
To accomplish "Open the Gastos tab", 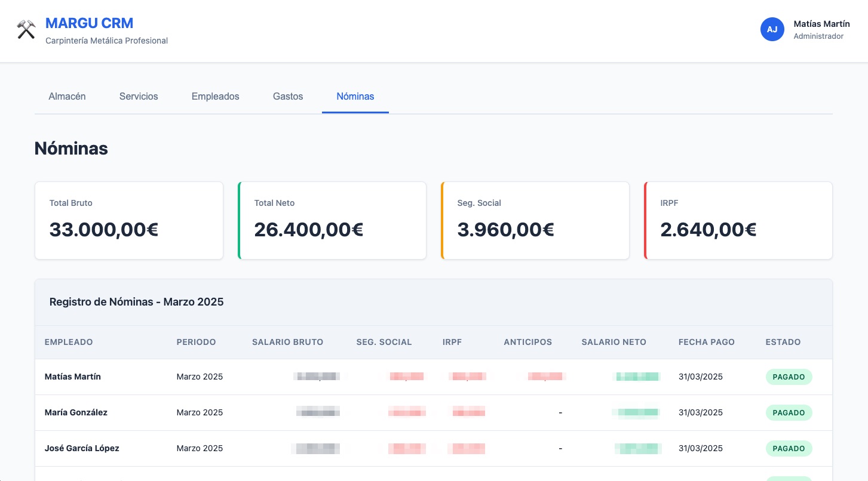I will pyautogui.click(x=288, y=96).
